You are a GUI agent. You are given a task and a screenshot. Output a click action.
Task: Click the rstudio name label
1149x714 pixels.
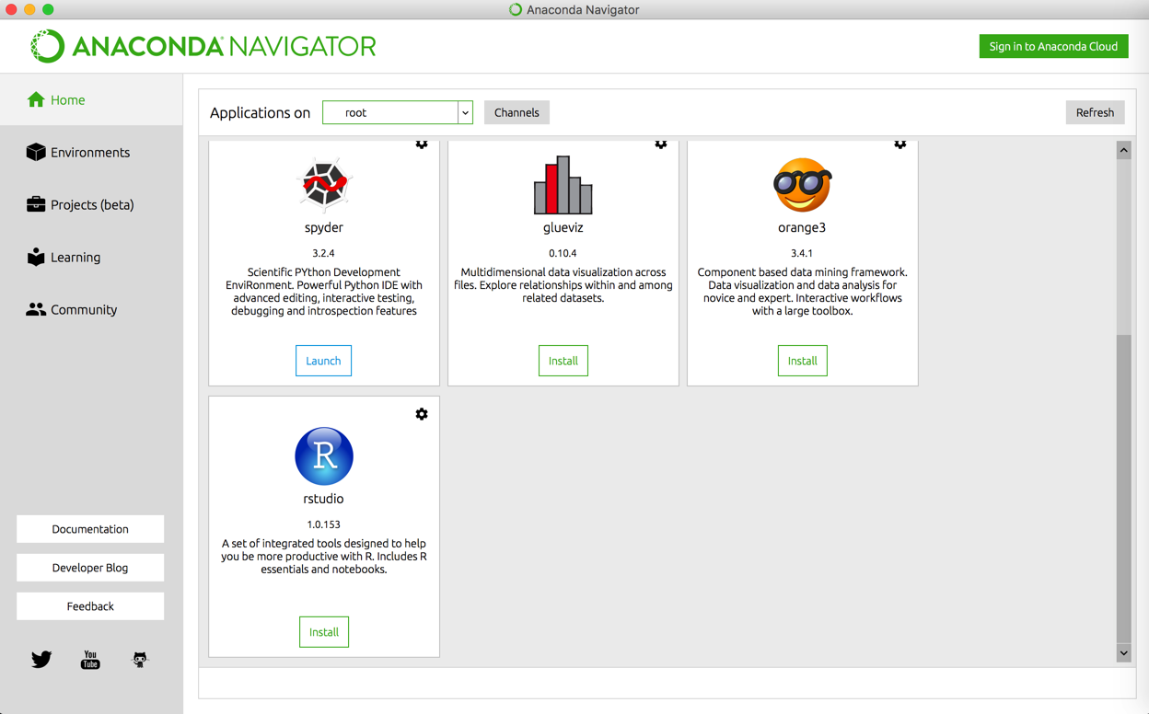click(323, 499)
